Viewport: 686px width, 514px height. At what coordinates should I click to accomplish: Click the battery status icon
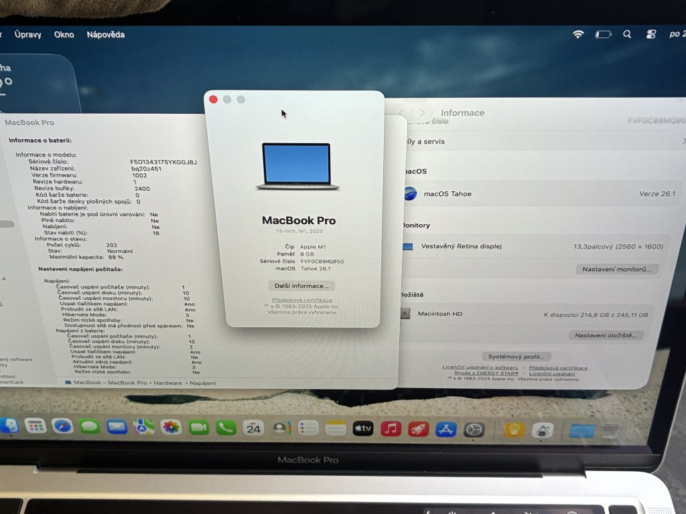pyautogui.click(x=603, y=34)
